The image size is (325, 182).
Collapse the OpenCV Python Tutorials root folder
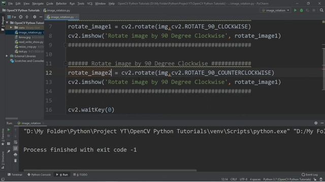coord(7,23)
